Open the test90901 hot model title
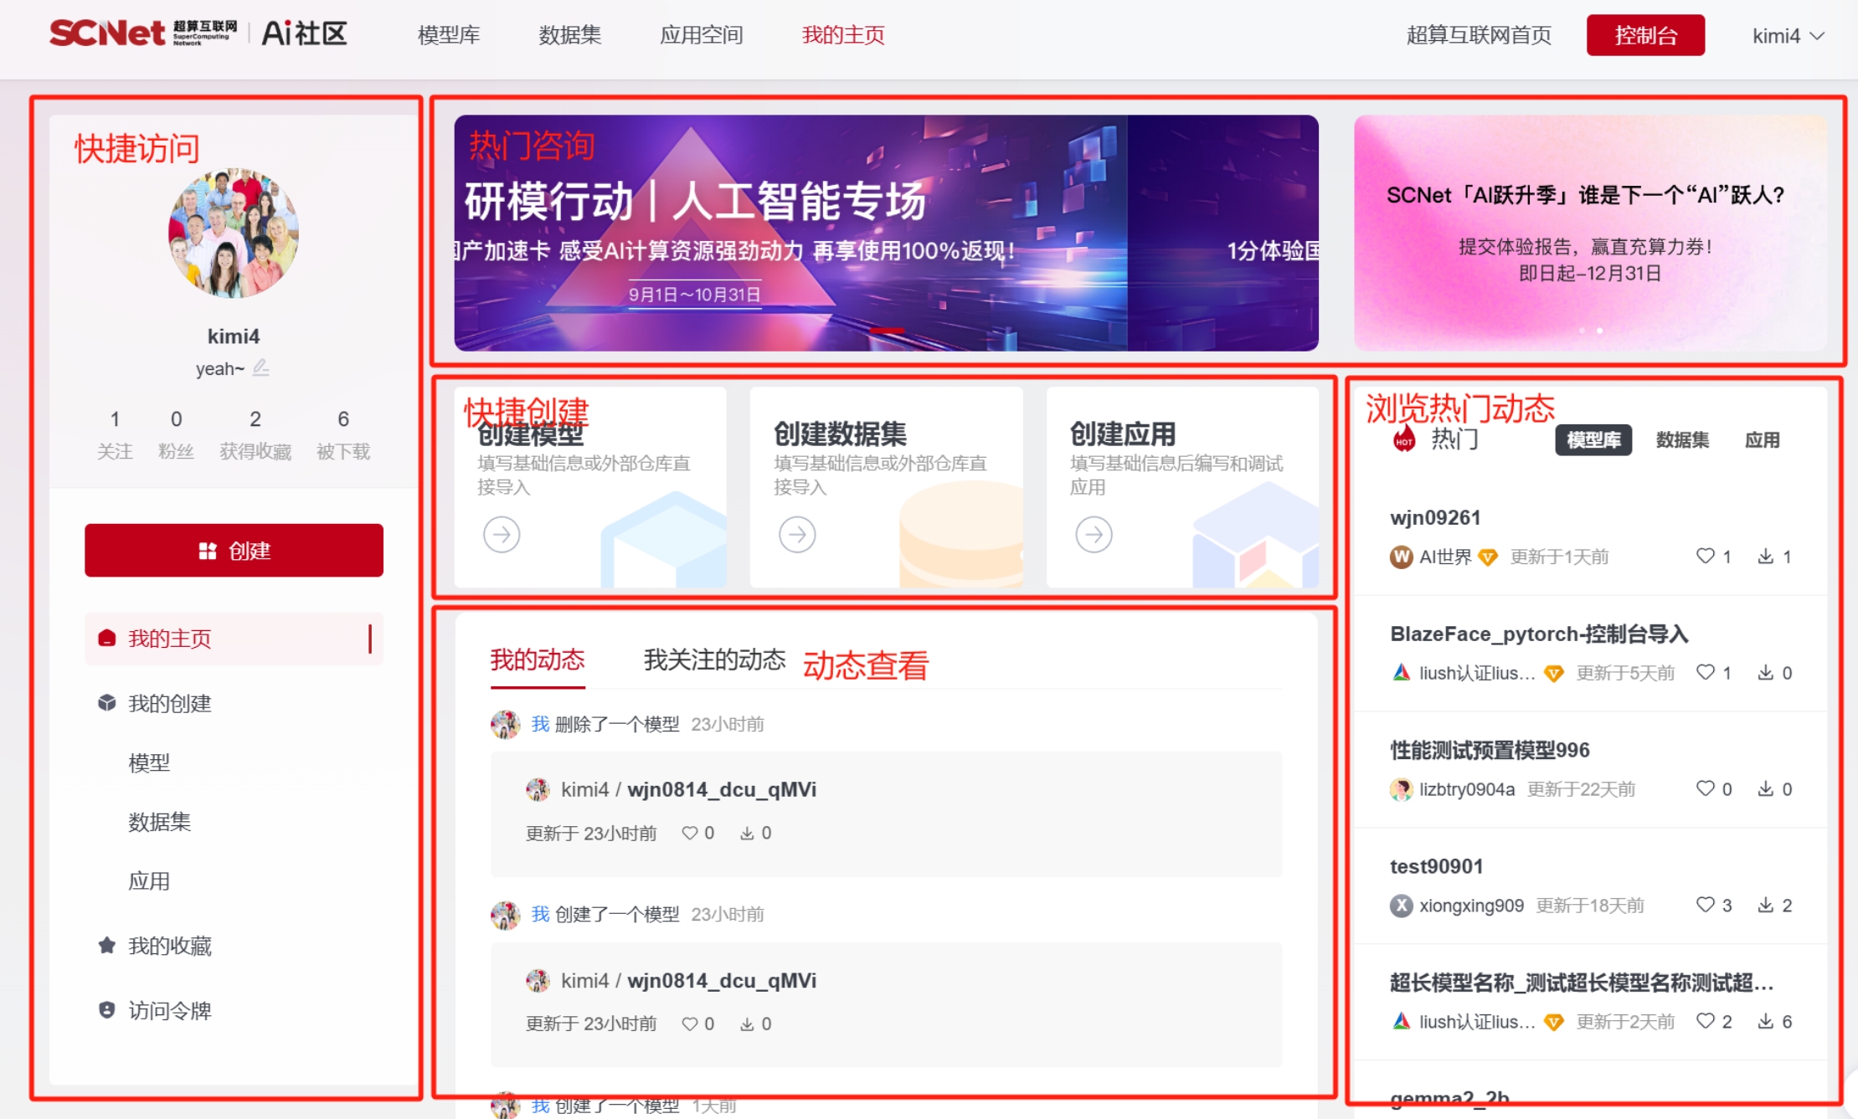 1436,866
